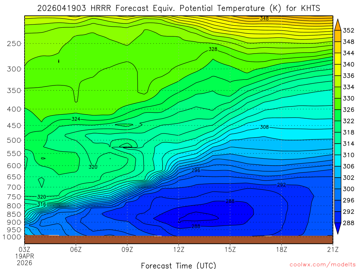Click the 450 pressure level label

(x=14, y=126)
